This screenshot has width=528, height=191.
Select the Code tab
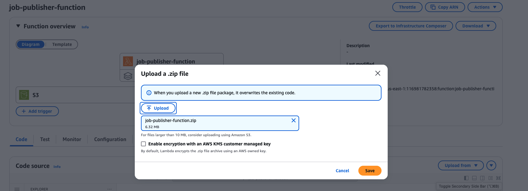[x=22, y=139]
